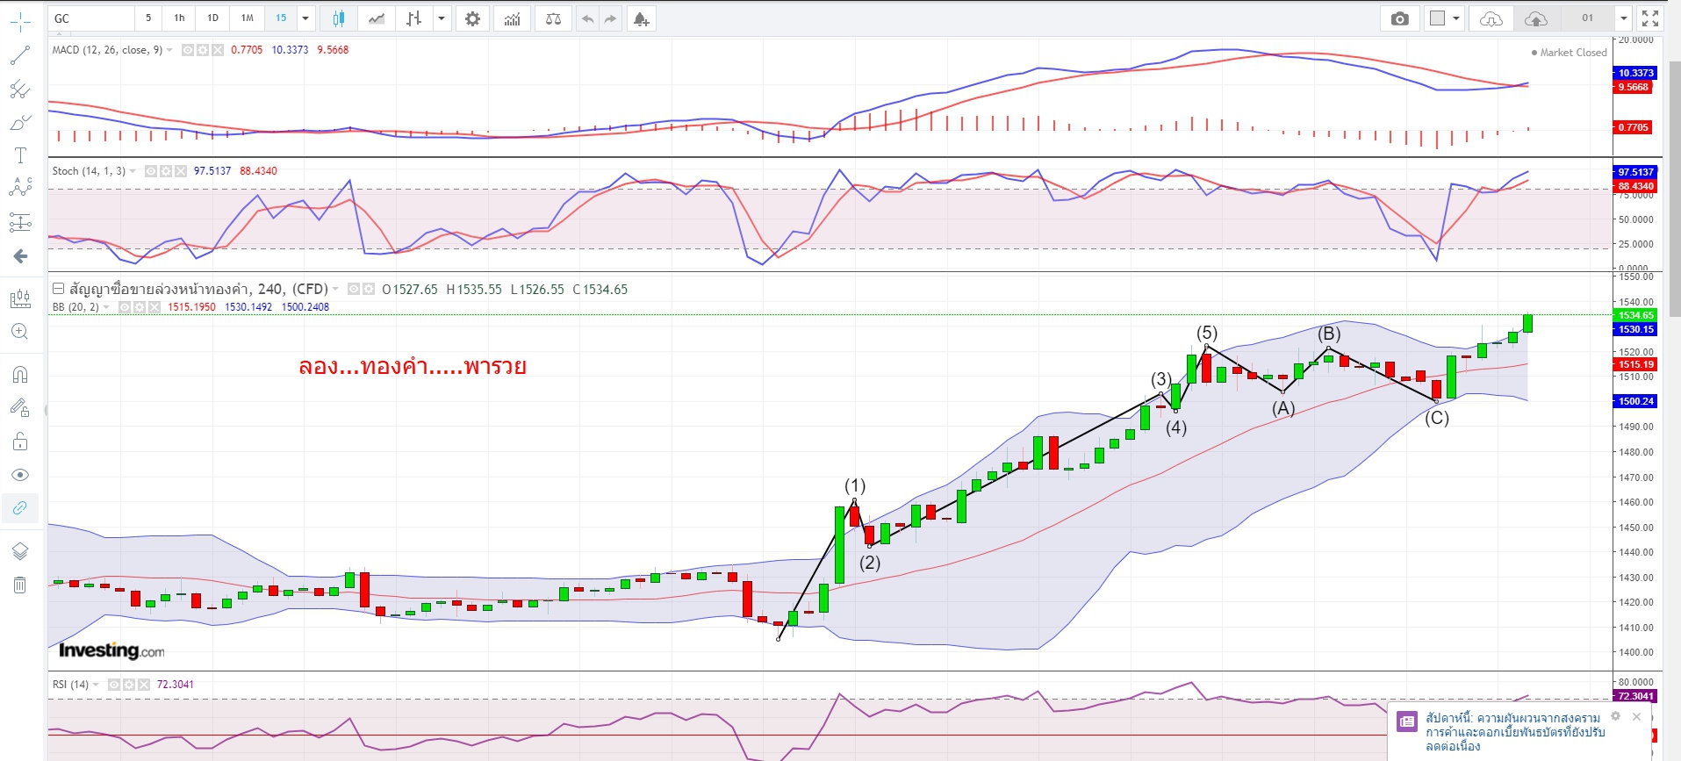Toggle fullscreen mode for the chart
The width and height of the screenshot is (1681, 761).
tap(1650, 18)
